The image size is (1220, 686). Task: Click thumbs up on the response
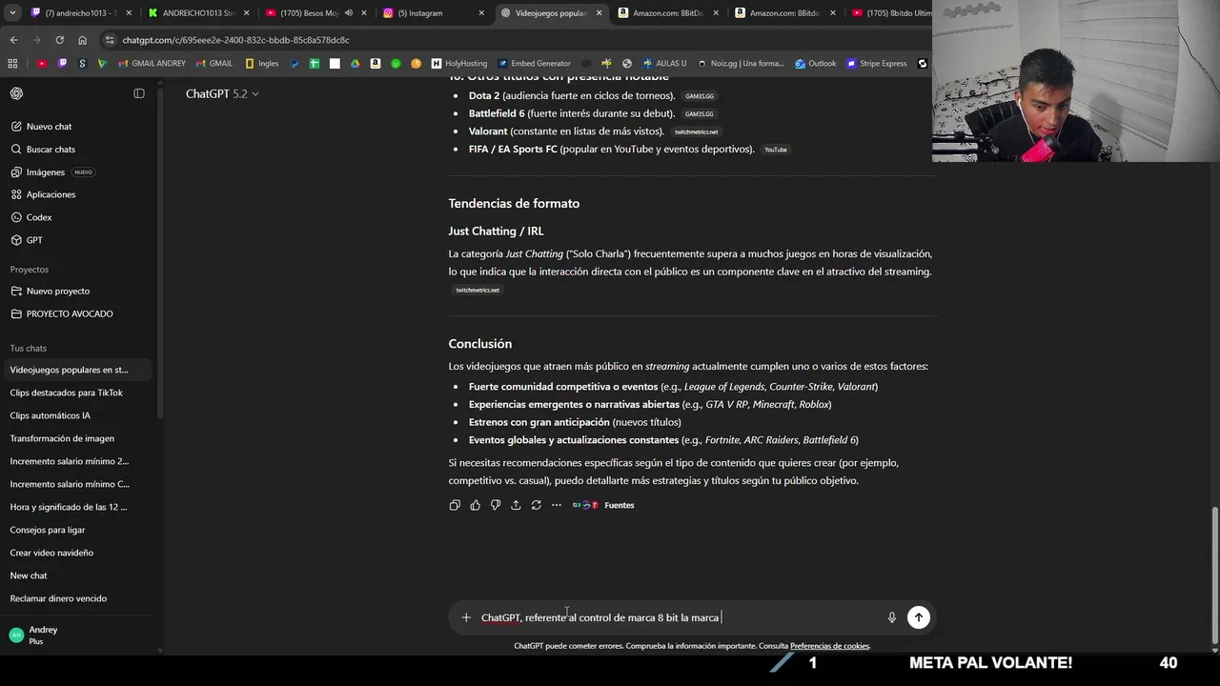pos(475,505)
